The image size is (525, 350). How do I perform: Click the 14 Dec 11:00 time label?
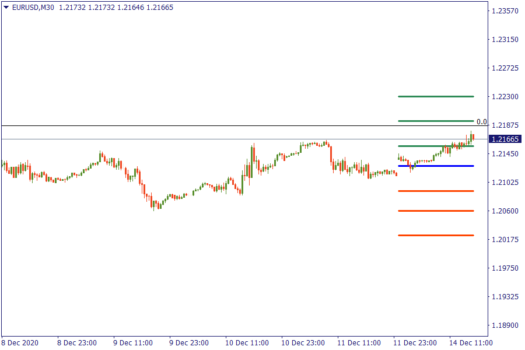tap(471, 343)
